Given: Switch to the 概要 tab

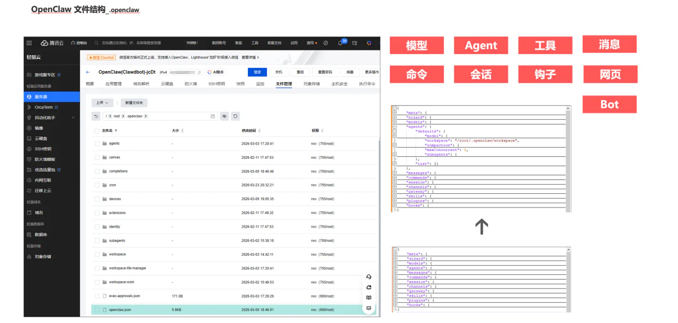Looking at the screenshot, I should (90, 84).
